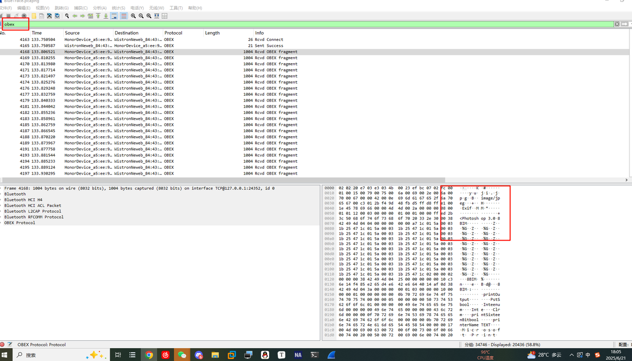
Task: Click the Go to first packet icon
Action: point(98,16)
